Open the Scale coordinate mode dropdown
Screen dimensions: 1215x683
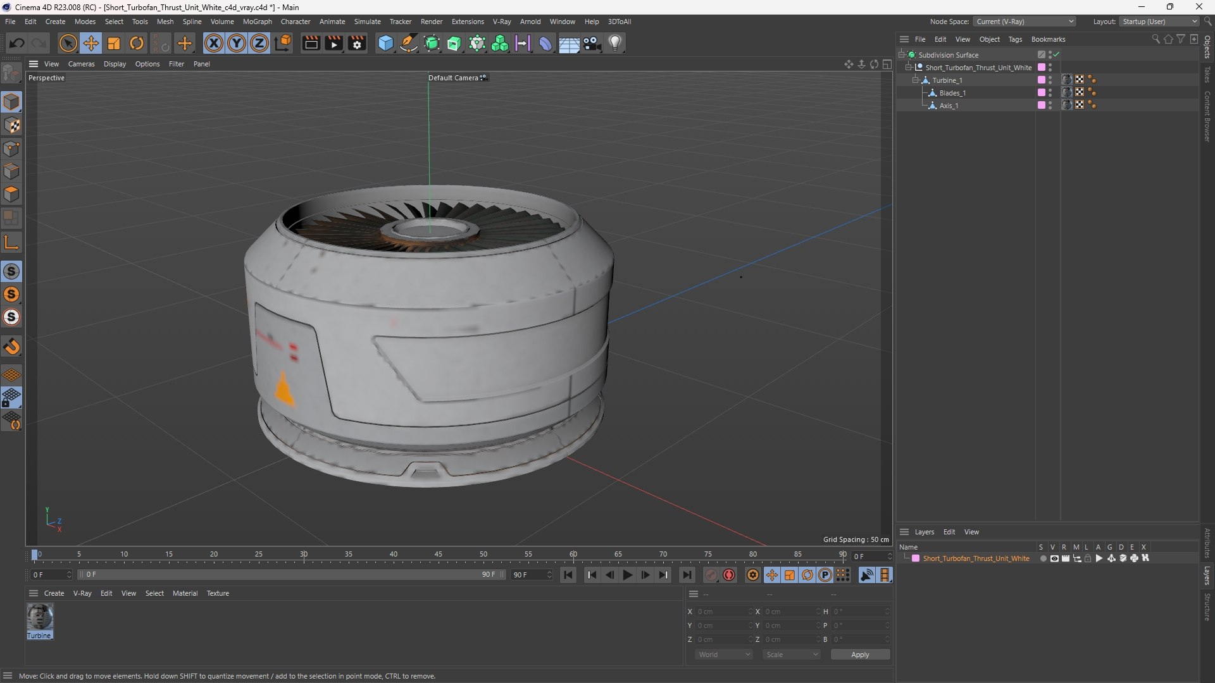(x=792, y=655)
